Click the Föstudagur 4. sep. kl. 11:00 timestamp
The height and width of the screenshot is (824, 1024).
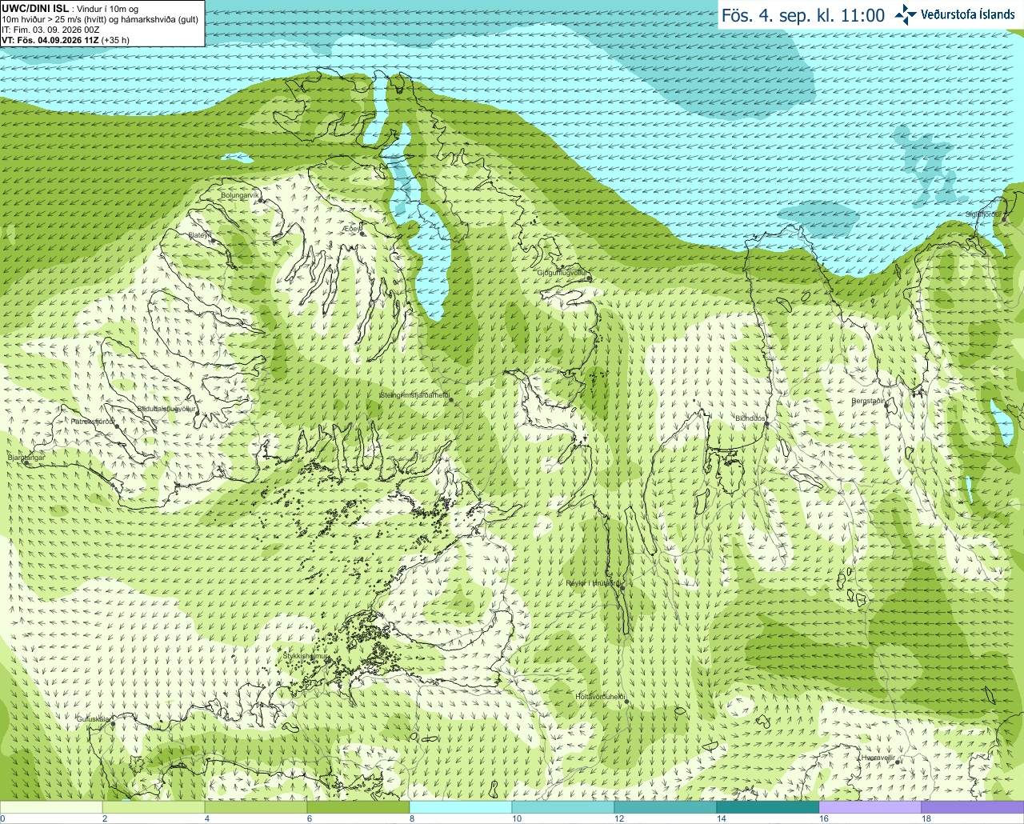[x=803, y=15]
